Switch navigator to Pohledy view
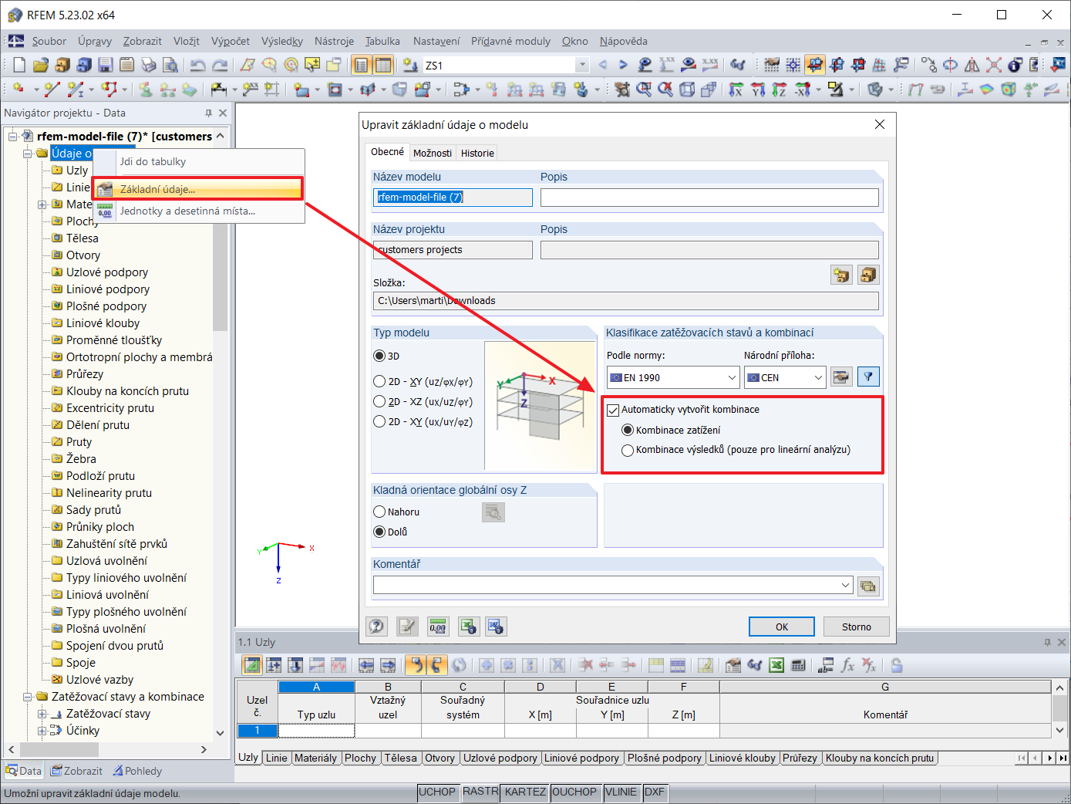This screenshot has height=804, width=1071. tap(137, 771)
